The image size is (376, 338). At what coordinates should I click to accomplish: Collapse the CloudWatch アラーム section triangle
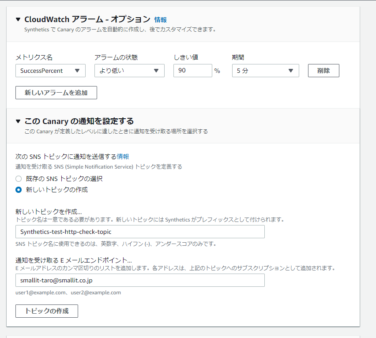tap(18, 19)
